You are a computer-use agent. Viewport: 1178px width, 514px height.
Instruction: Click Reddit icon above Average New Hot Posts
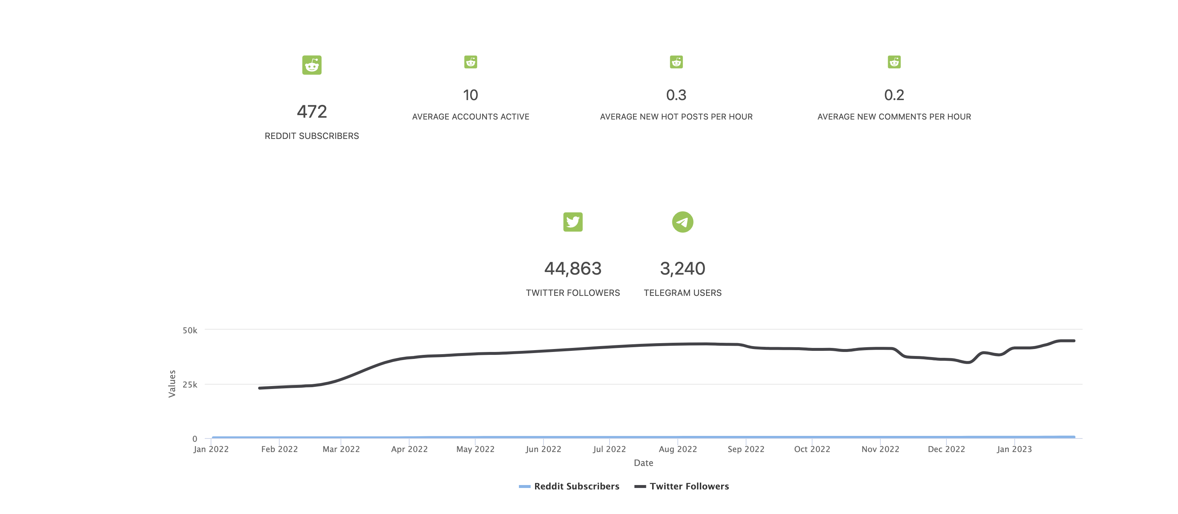[676, 62]
